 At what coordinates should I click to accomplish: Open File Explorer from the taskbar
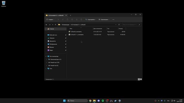pyautogui.click(x=94, y=101)
